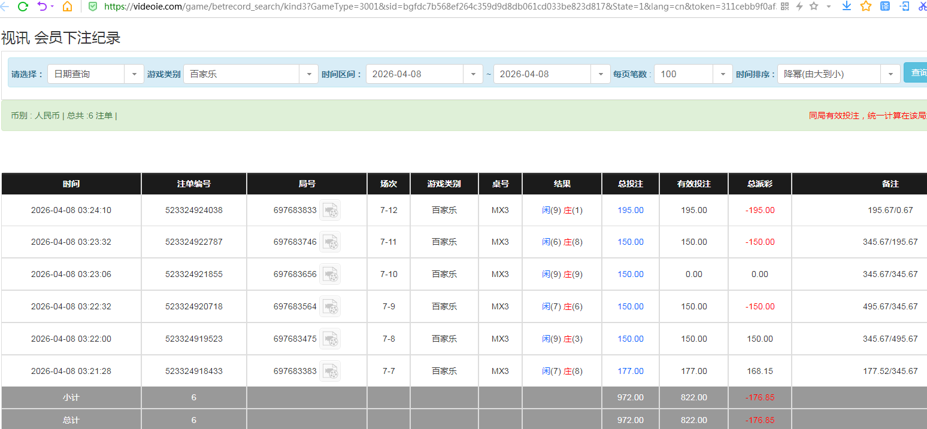
Task: Go to homepage with orange home icon
Action: tap(66, 7)
